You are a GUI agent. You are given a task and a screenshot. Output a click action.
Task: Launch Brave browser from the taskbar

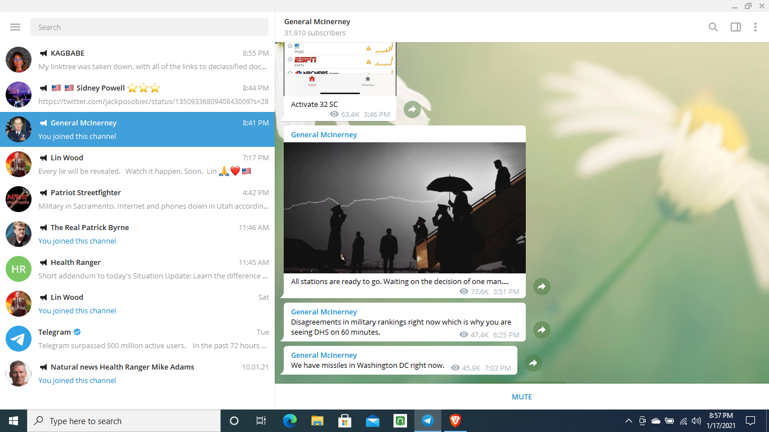(x=455, y=420)
